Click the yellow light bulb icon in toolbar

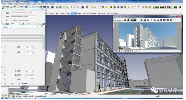tap(92, 7)
